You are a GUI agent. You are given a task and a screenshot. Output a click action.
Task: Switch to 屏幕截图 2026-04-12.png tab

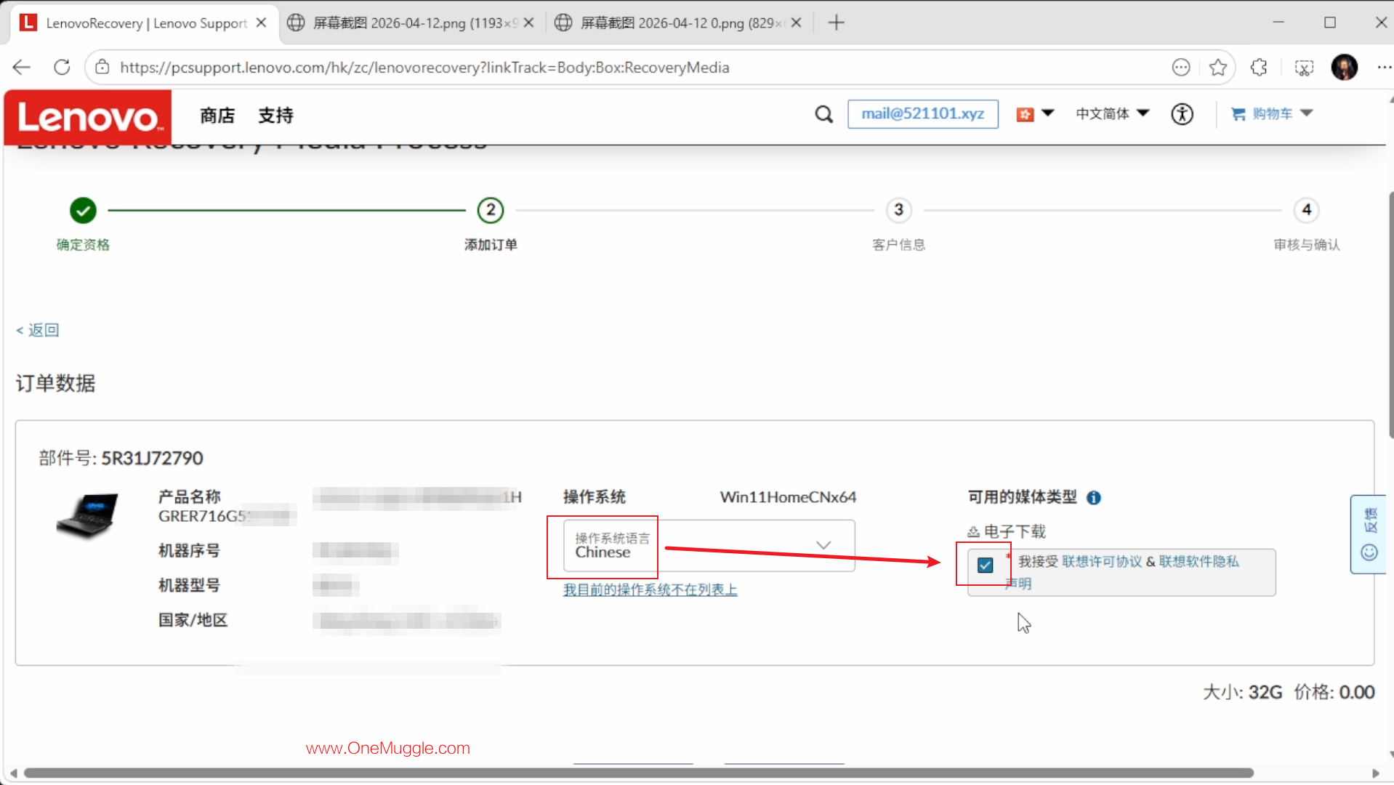click(411, 23)
